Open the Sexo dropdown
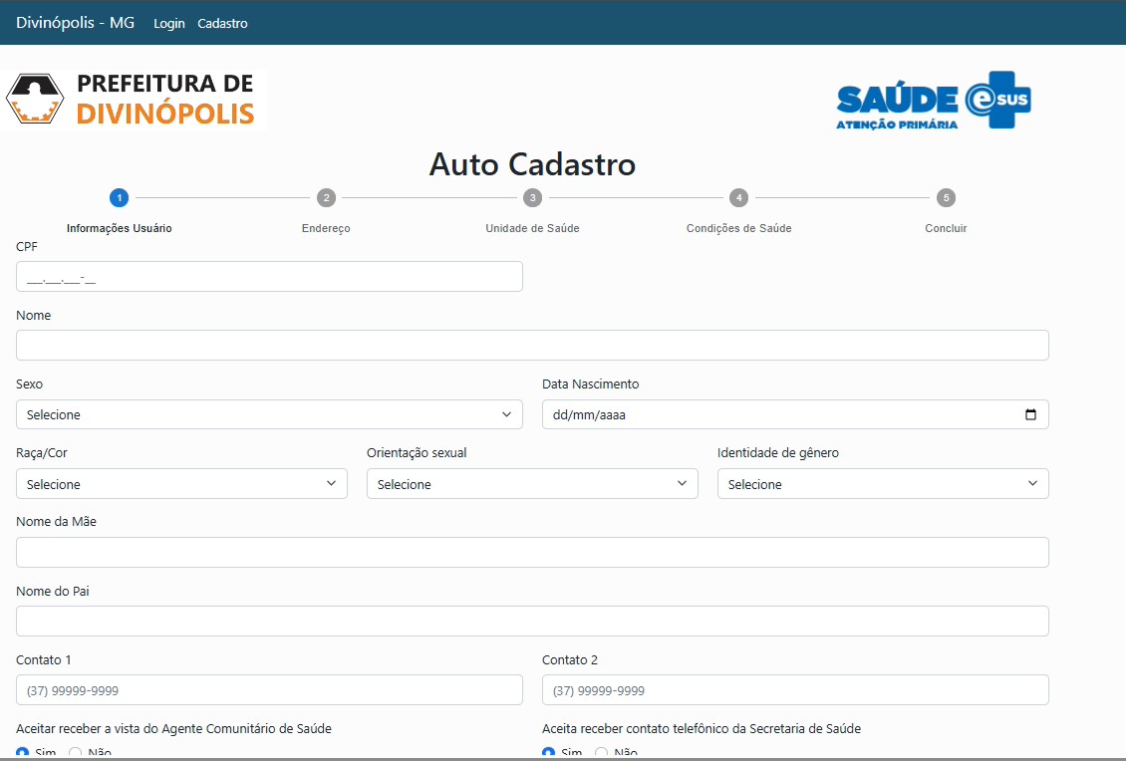Screen dimensions: 1126x761 coord(269,413)
